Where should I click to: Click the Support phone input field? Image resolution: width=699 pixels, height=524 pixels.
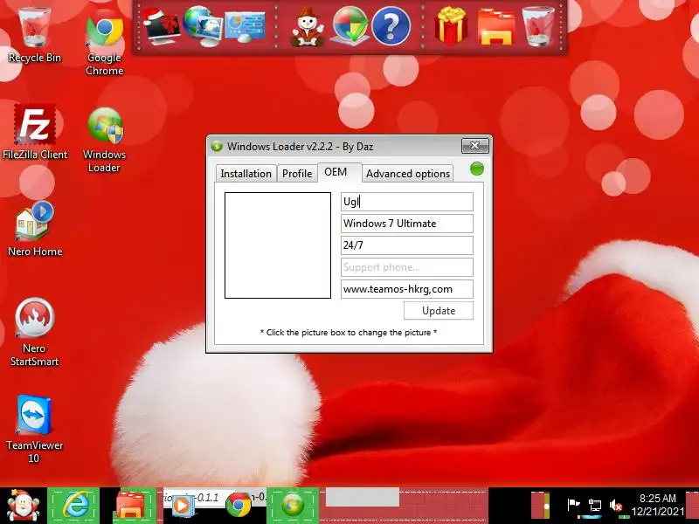point(407,267)
